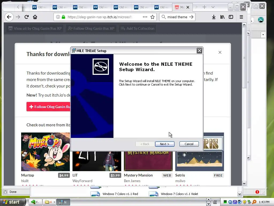Image resolution: width=274 pixels, height=206 pixels.
Task: Click Firefox page scrollbar up arrow
Action: click(244, 25)
